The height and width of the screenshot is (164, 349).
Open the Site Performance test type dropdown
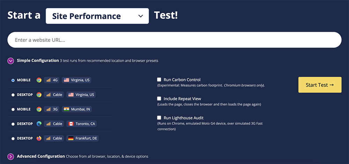[97, 16]
